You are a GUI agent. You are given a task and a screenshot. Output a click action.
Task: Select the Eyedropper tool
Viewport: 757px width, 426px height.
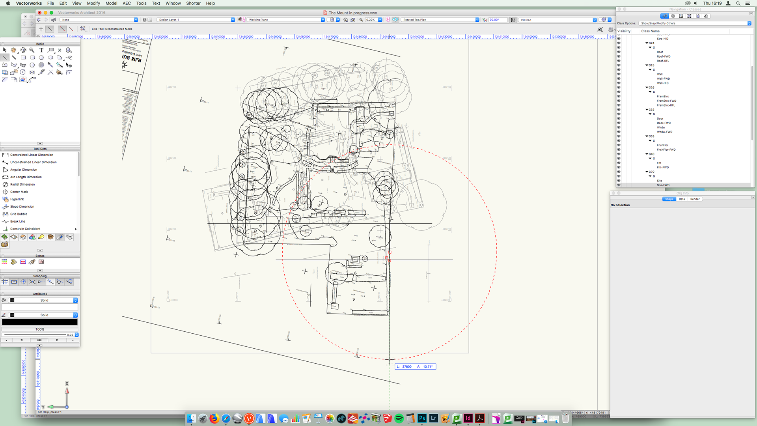pyautogui.click(x=50, y=65)
